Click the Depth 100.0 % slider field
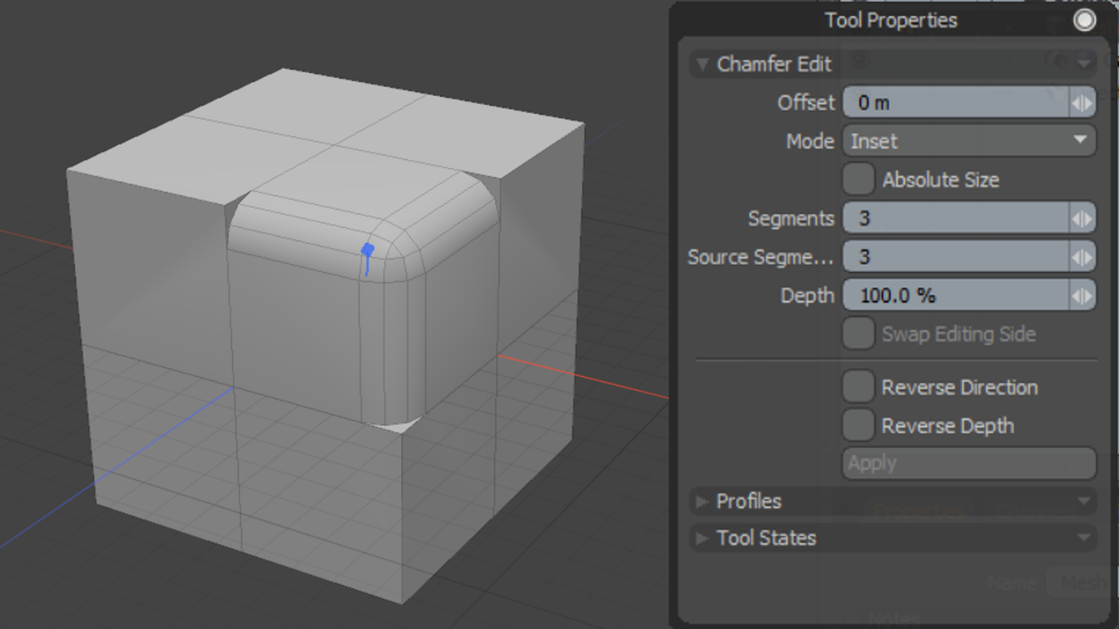This screenshot has width=1119, height=629. click(955, 296)
